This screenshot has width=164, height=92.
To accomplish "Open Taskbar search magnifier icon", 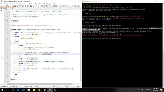I will coord(7,90).
